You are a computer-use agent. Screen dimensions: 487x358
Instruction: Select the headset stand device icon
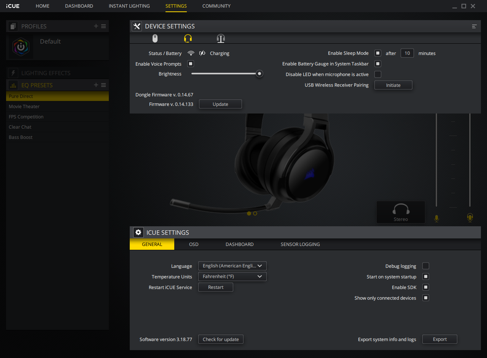(x=221, y=38)
